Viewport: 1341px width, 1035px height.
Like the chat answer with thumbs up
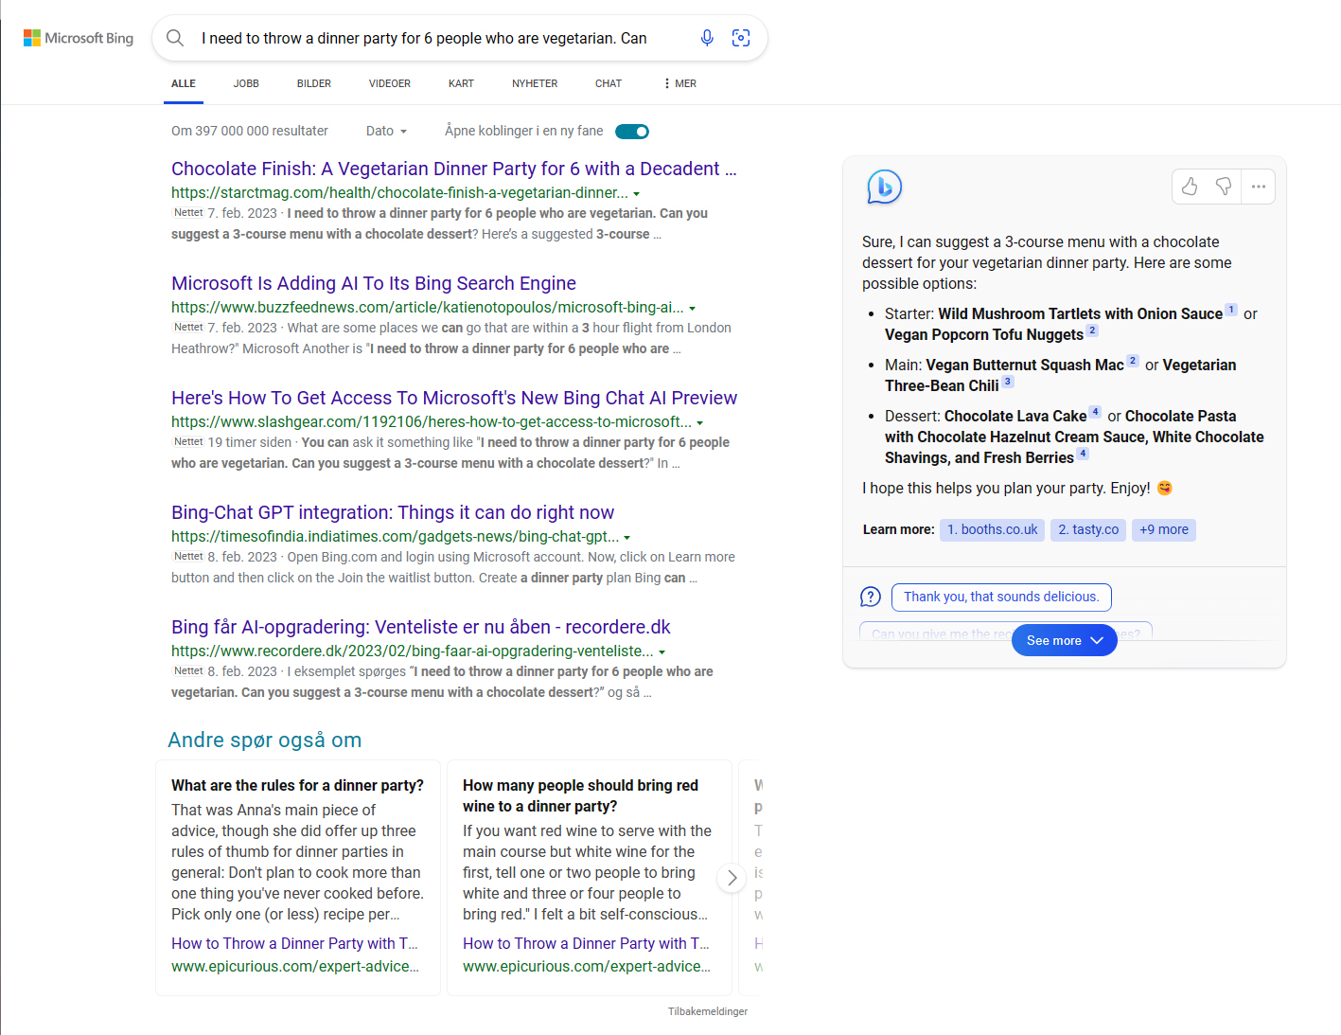(1190, 187)
